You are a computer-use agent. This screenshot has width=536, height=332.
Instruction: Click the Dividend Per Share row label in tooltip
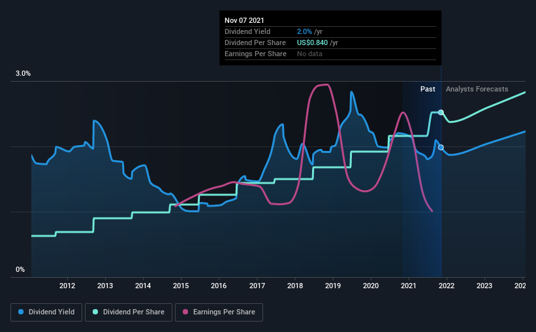click(x=255, y=42)
